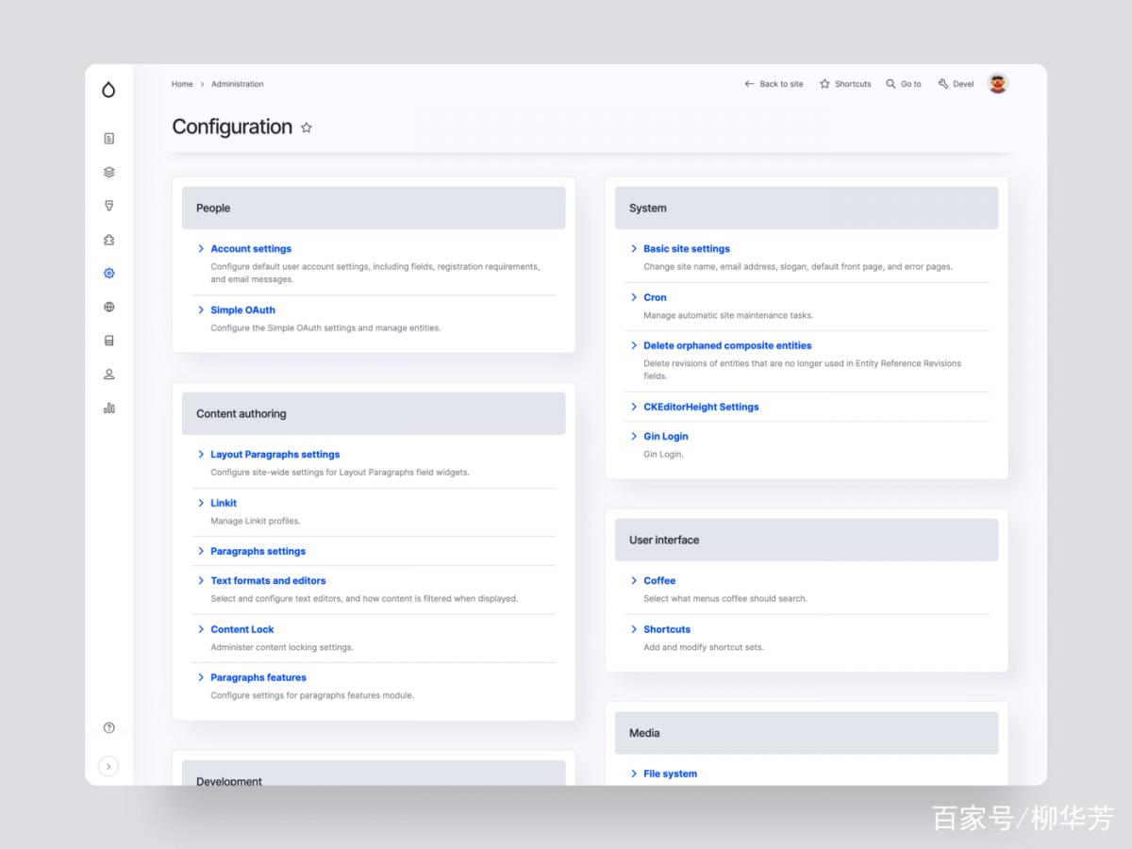Viewport: 1132px width, 849px height.
Task: Expand the sidebar with round arrow button
Action: click(x=108, y=766)
